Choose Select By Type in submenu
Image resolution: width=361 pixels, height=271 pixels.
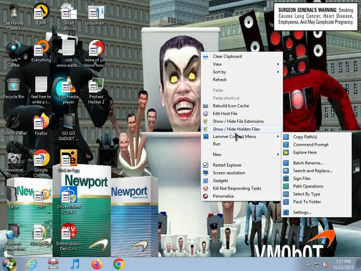pyautogui.click(x=317, y=194)
